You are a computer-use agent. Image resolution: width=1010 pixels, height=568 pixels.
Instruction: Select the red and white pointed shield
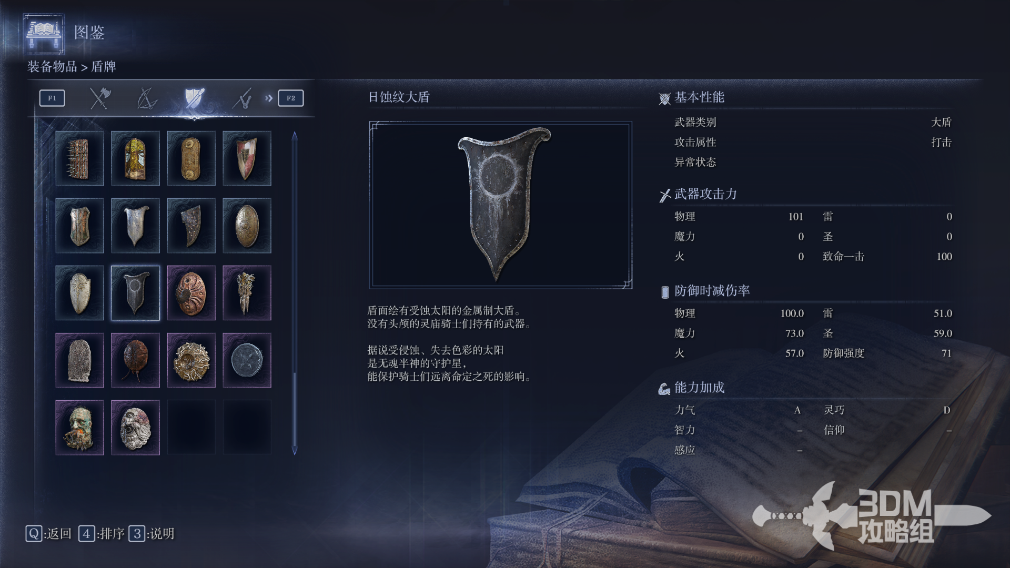[x=247, y=158]
